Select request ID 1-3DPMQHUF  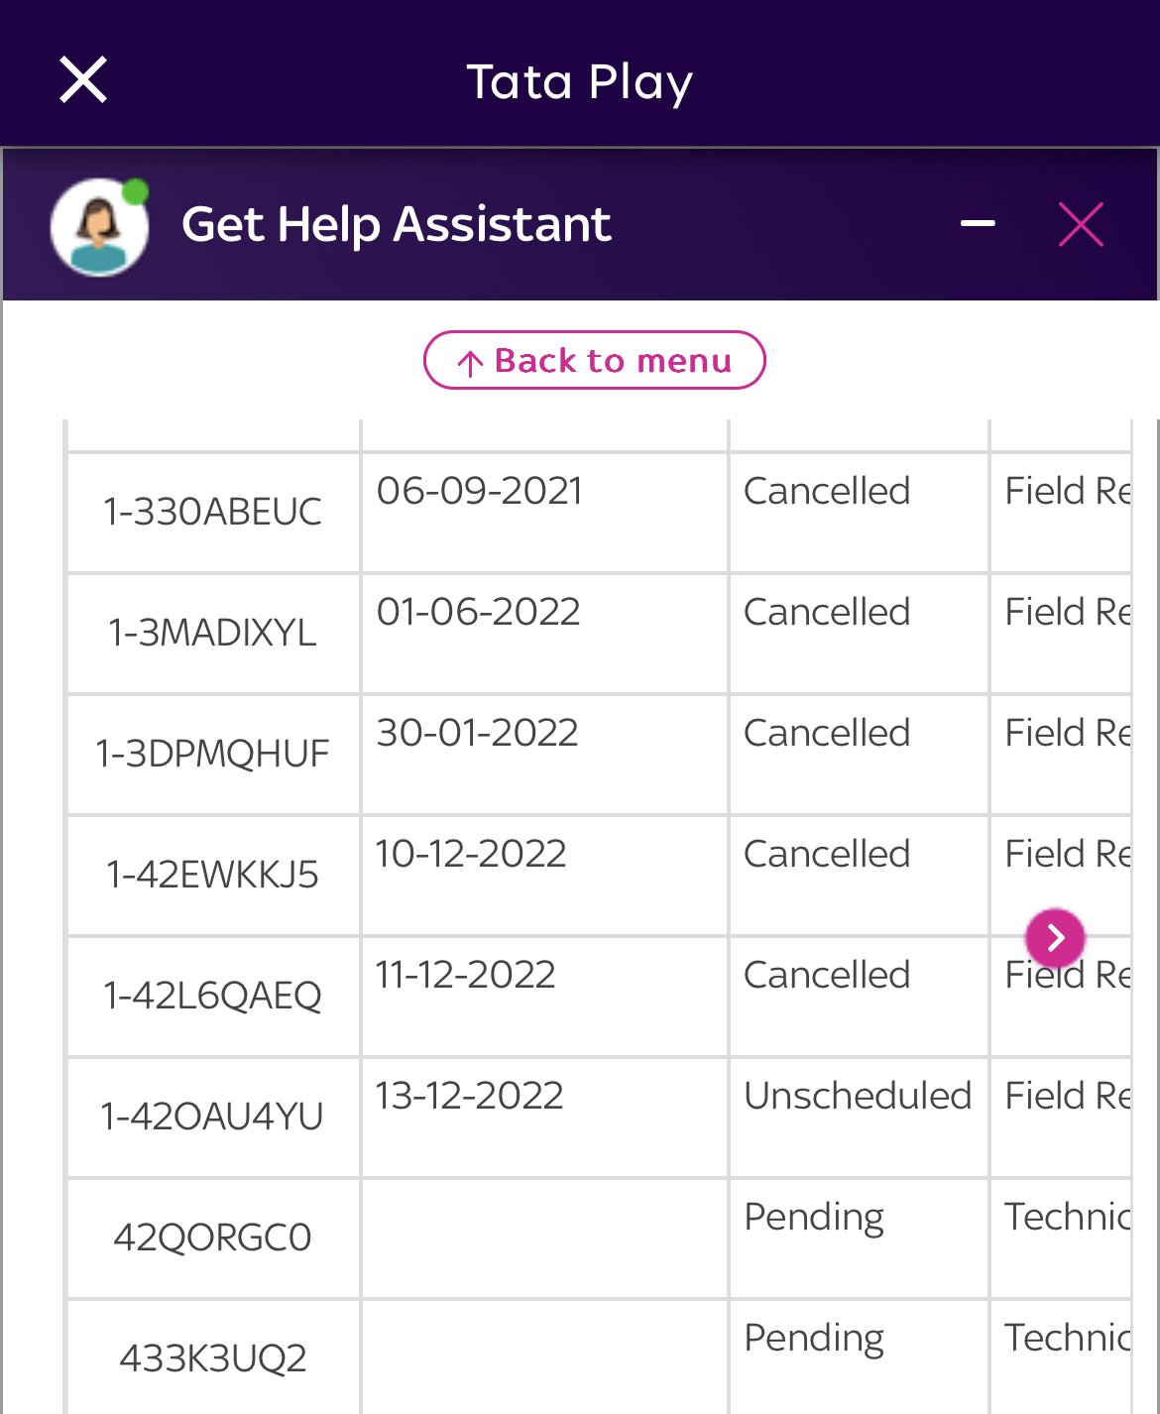coord(213,754)
